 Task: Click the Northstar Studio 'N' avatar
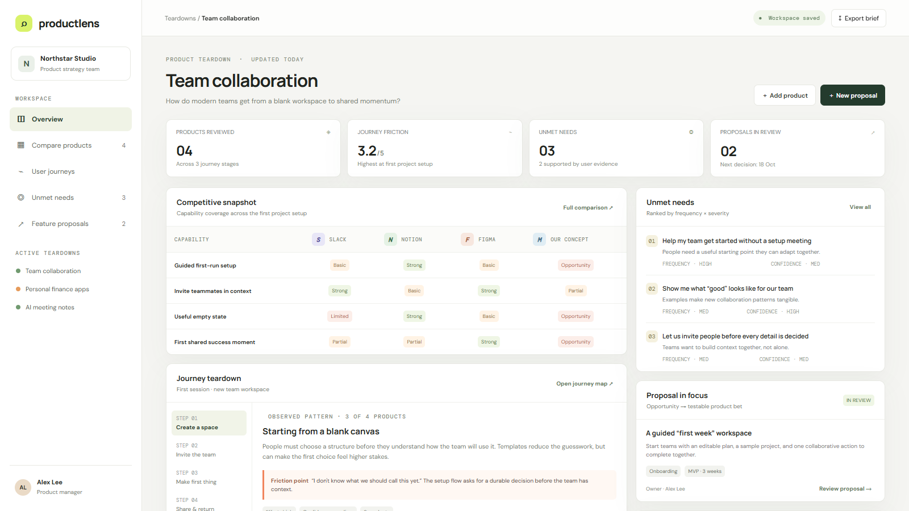click(26, 64)
